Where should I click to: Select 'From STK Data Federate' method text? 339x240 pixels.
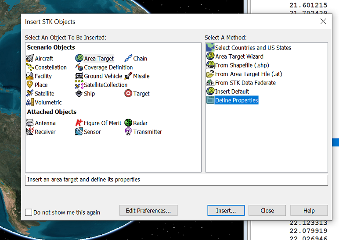point(245,83)
